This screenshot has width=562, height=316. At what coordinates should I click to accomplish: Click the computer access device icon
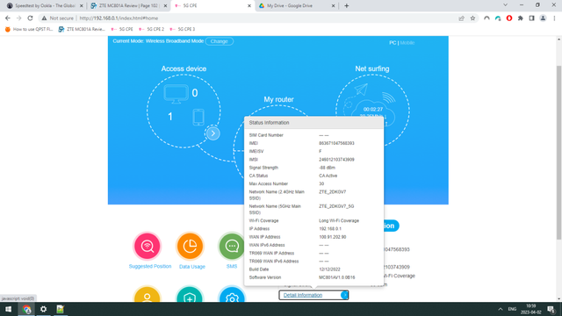point(176,94)
